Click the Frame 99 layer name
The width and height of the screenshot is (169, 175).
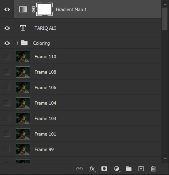point(44,150)
